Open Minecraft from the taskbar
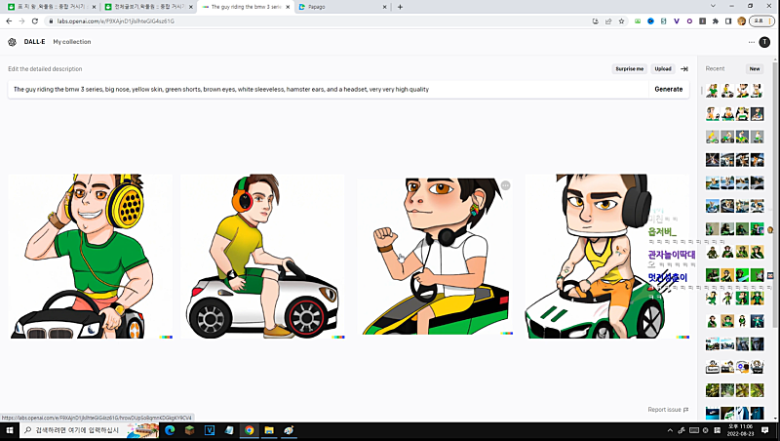This screenshot has height=441, width=780. (x=189, y=430)
